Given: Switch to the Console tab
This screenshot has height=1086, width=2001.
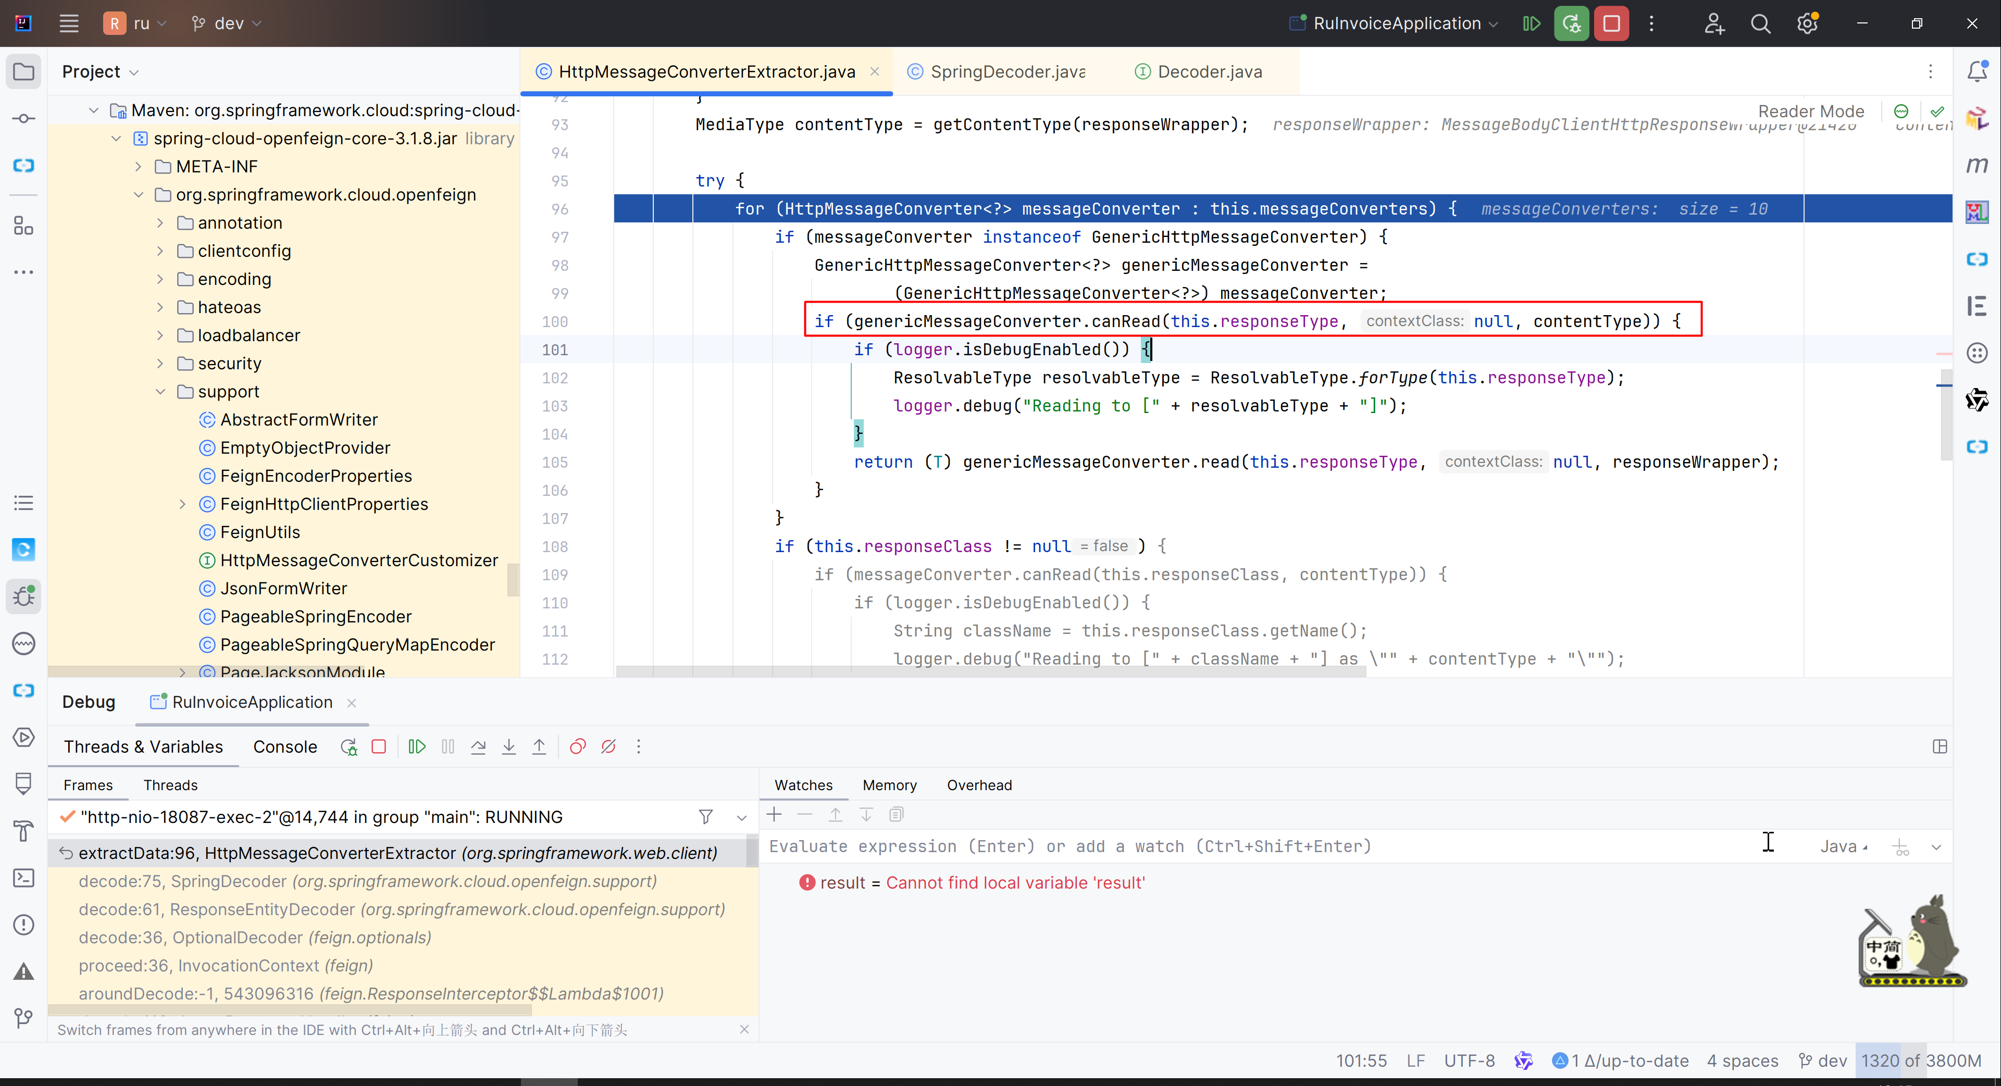Looking at the screenshot, I should coord(285,746).
